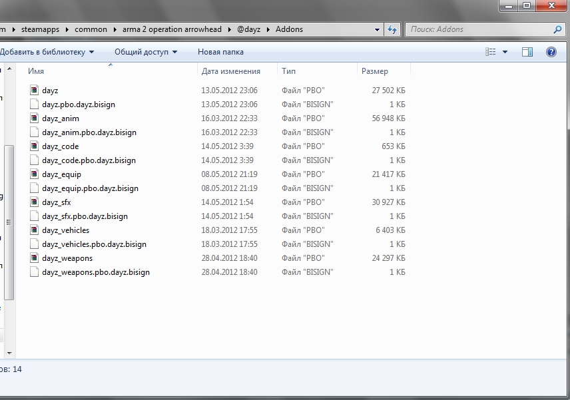
Task: Select file dayz_weapons.pbo.dayz.bisign
Action: 96,272
